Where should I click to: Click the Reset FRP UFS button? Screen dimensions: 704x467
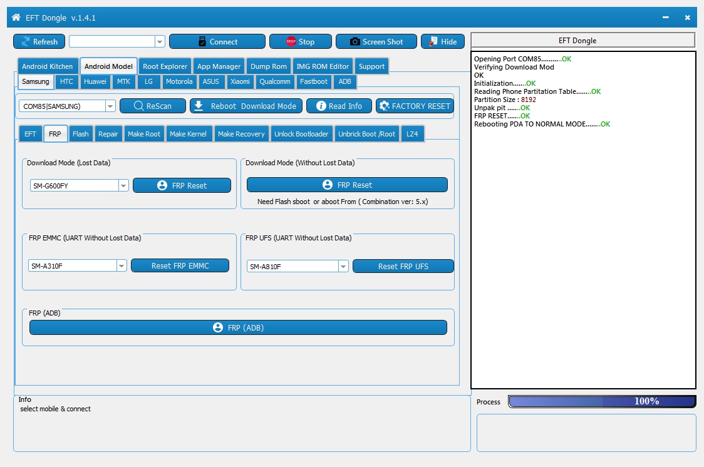[x=403, y=266]
